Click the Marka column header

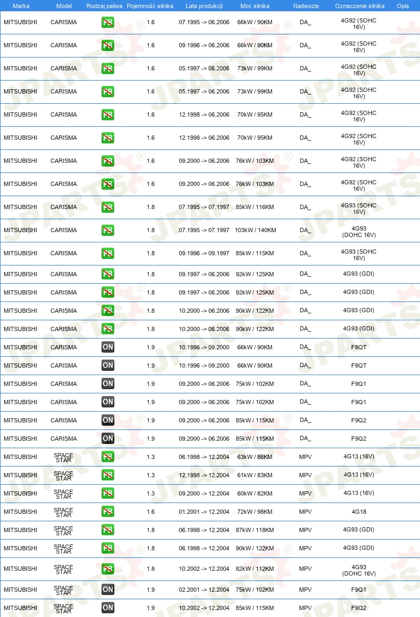21,6
